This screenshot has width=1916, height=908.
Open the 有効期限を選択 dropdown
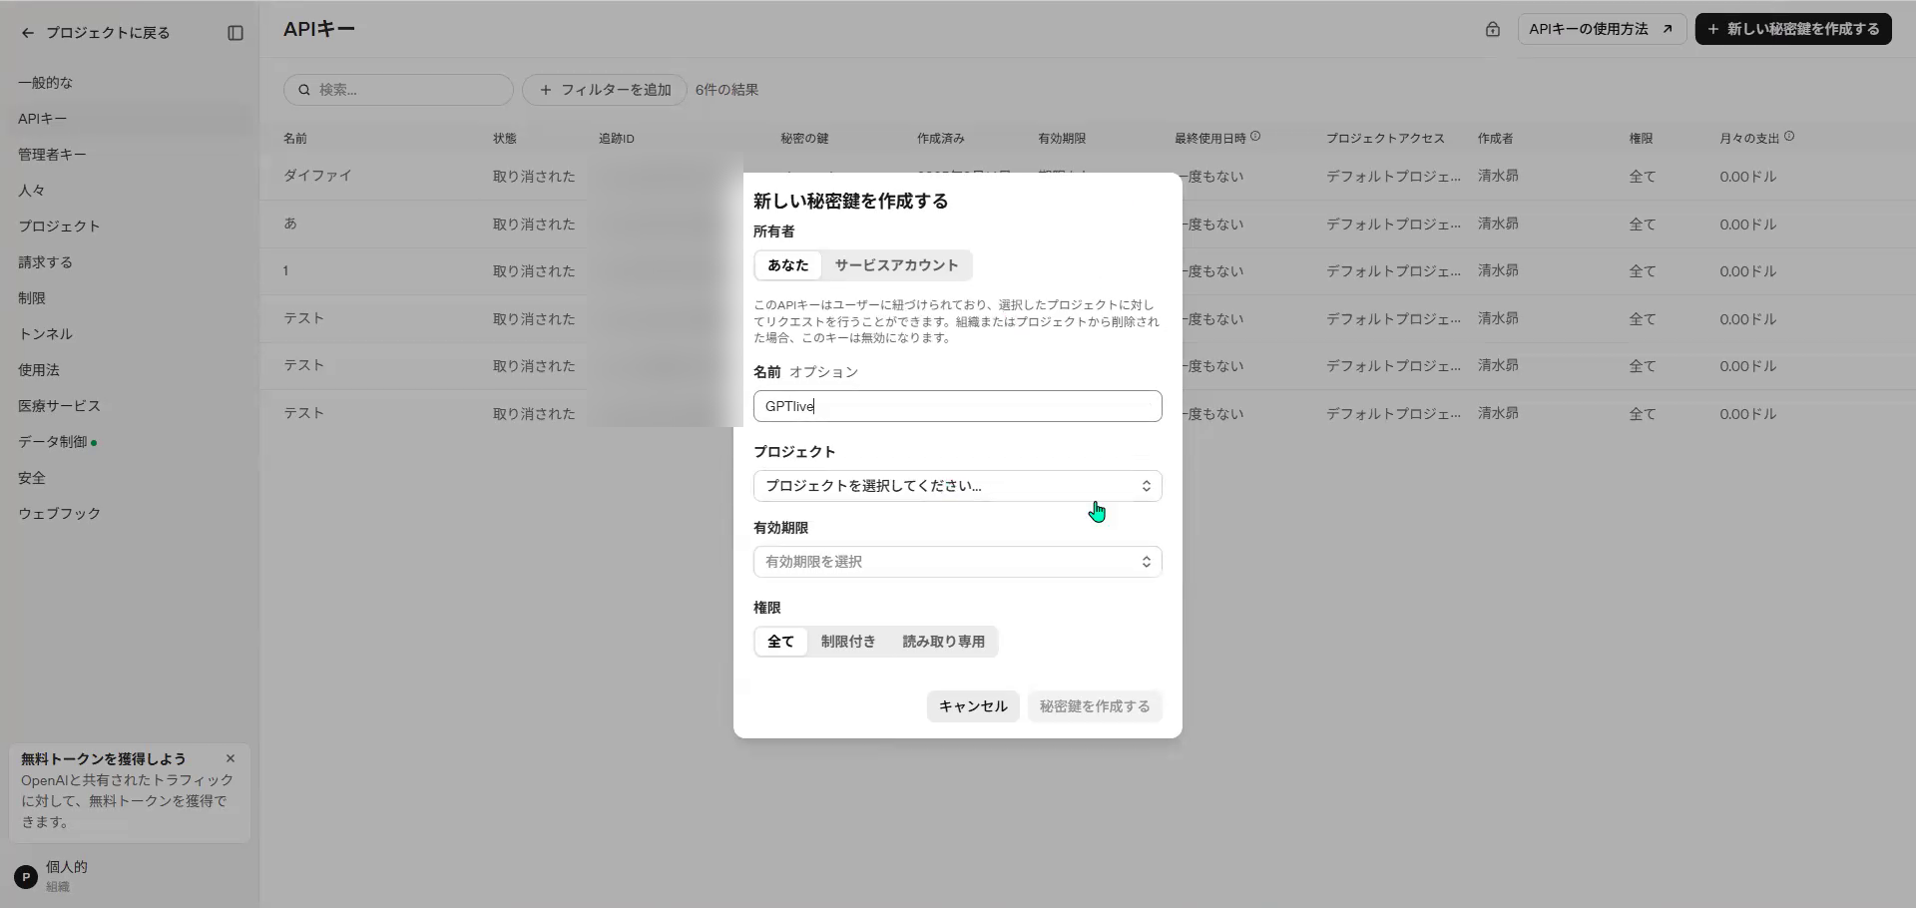[958, 562]
